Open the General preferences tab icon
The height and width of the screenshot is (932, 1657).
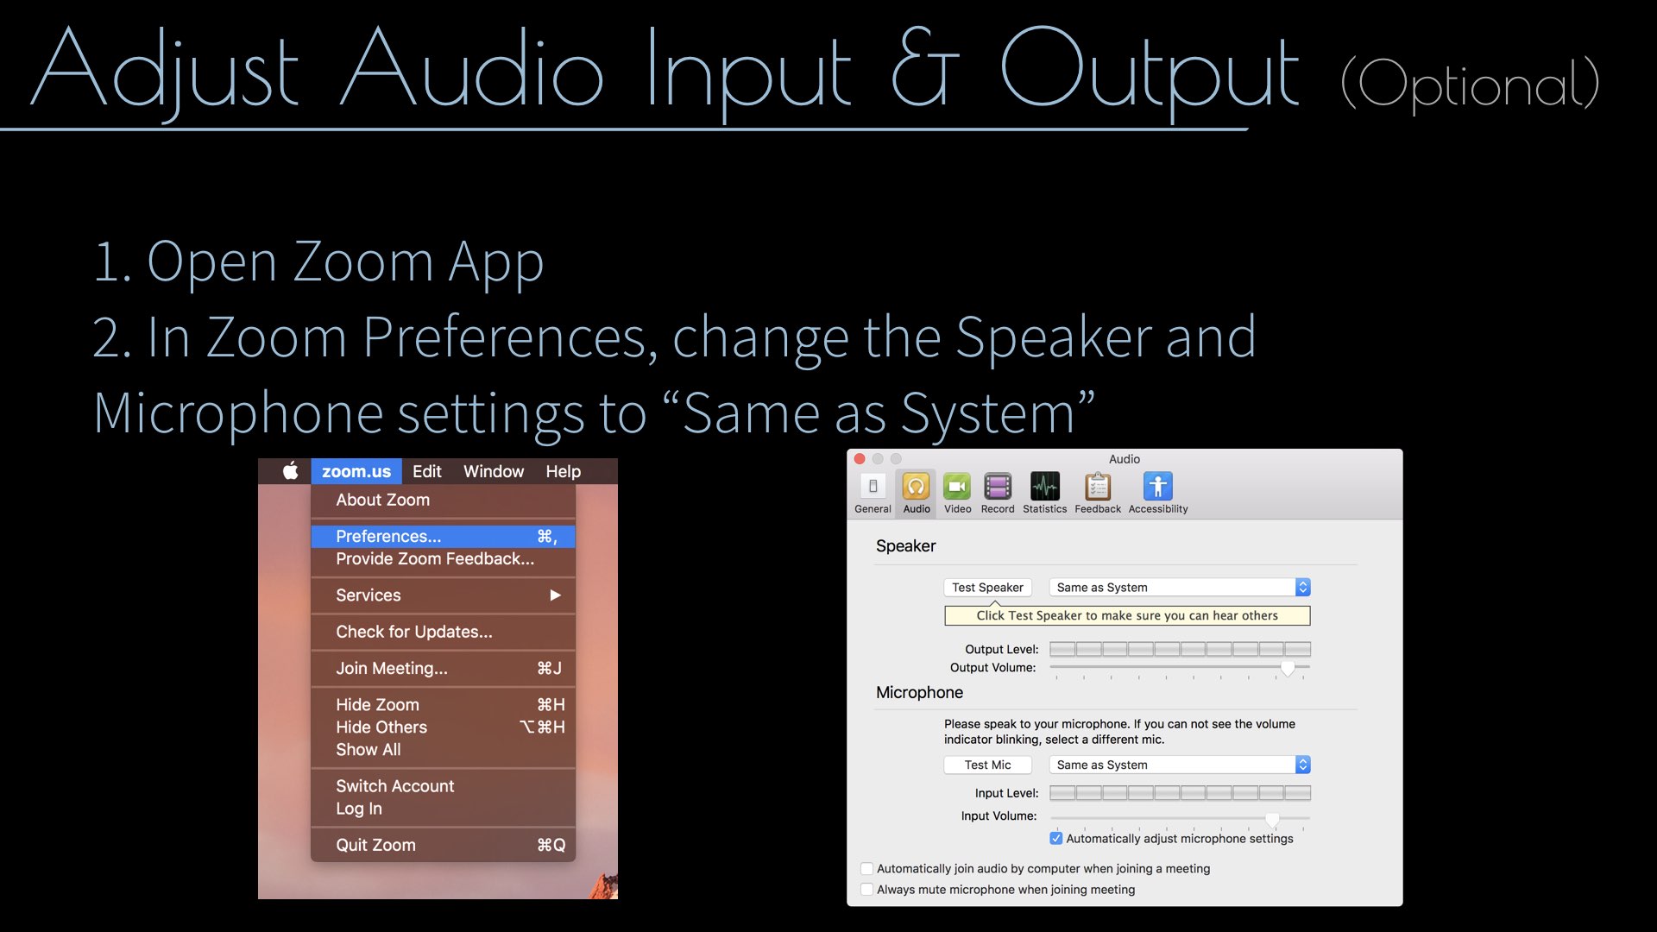[x=873, y=487]
